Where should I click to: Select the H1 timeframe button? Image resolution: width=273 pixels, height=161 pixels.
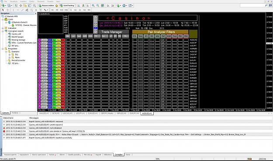click(x=71, y=10)
